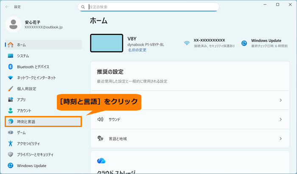Click the accessibility figure icon
Viewport: 297px width, 174px height.
(x=11, y=144)
